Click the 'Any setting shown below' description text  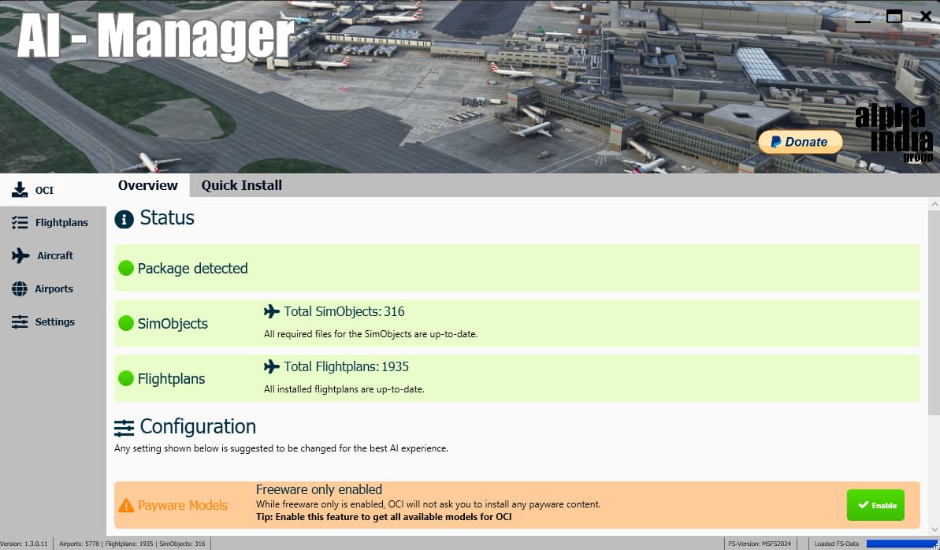coord(281,448)
